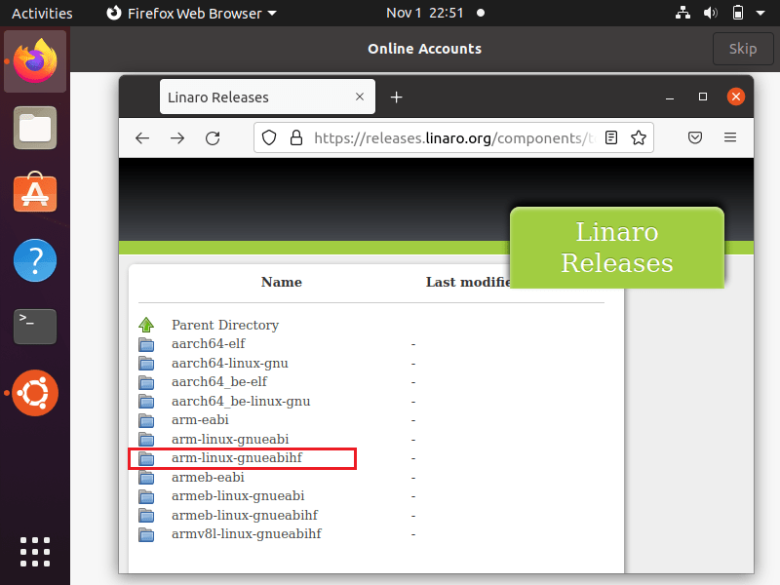Open a new browser tab
780x585 pixels.
coord(396,97)
